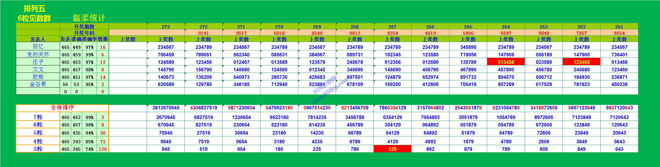Click the 全体排序 section header
The image size is (660, 167).
click(62, 108)
